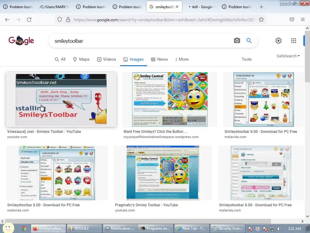Switch to smileytoolbar Firefox taskbar window

pyautogui.click(x=48, y=228)
